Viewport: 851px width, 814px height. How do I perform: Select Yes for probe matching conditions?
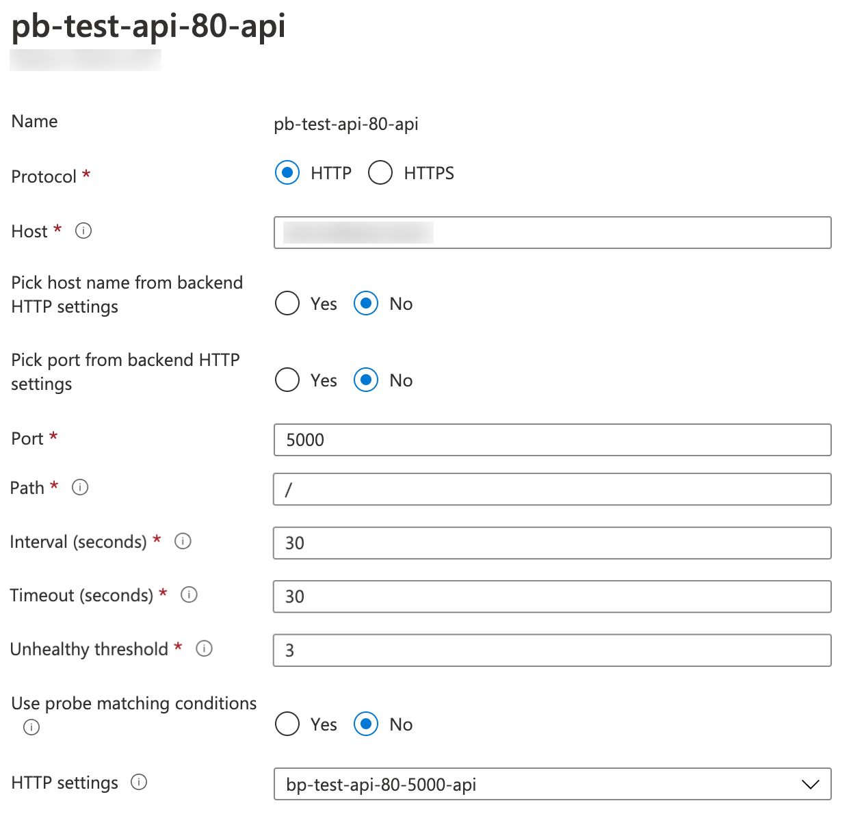pos(287,724)
